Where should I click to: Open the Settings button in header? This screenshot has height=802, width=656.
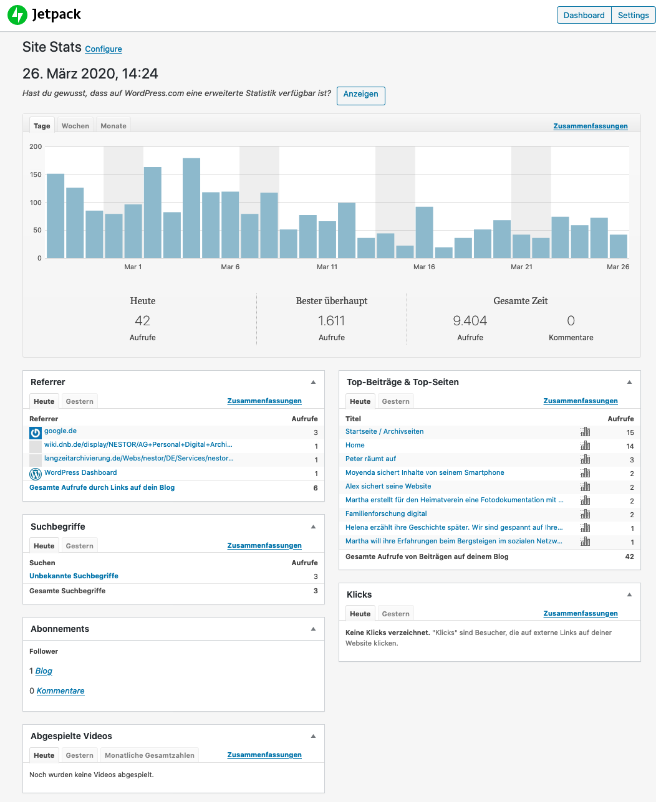(x=633, y=15)
